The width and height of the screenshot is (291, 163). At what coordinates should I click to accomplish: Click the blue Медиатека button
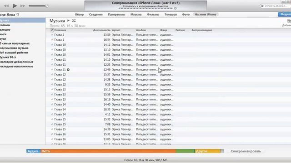(x=285, y=14)
